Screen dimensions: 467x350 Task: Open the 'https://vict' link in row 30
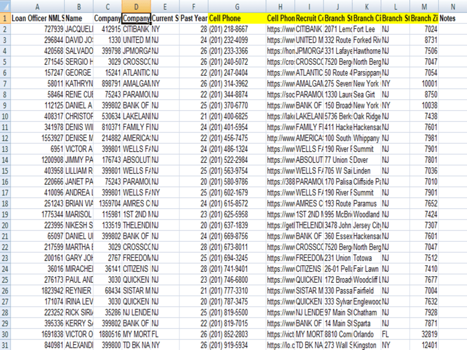coord(281,334)
